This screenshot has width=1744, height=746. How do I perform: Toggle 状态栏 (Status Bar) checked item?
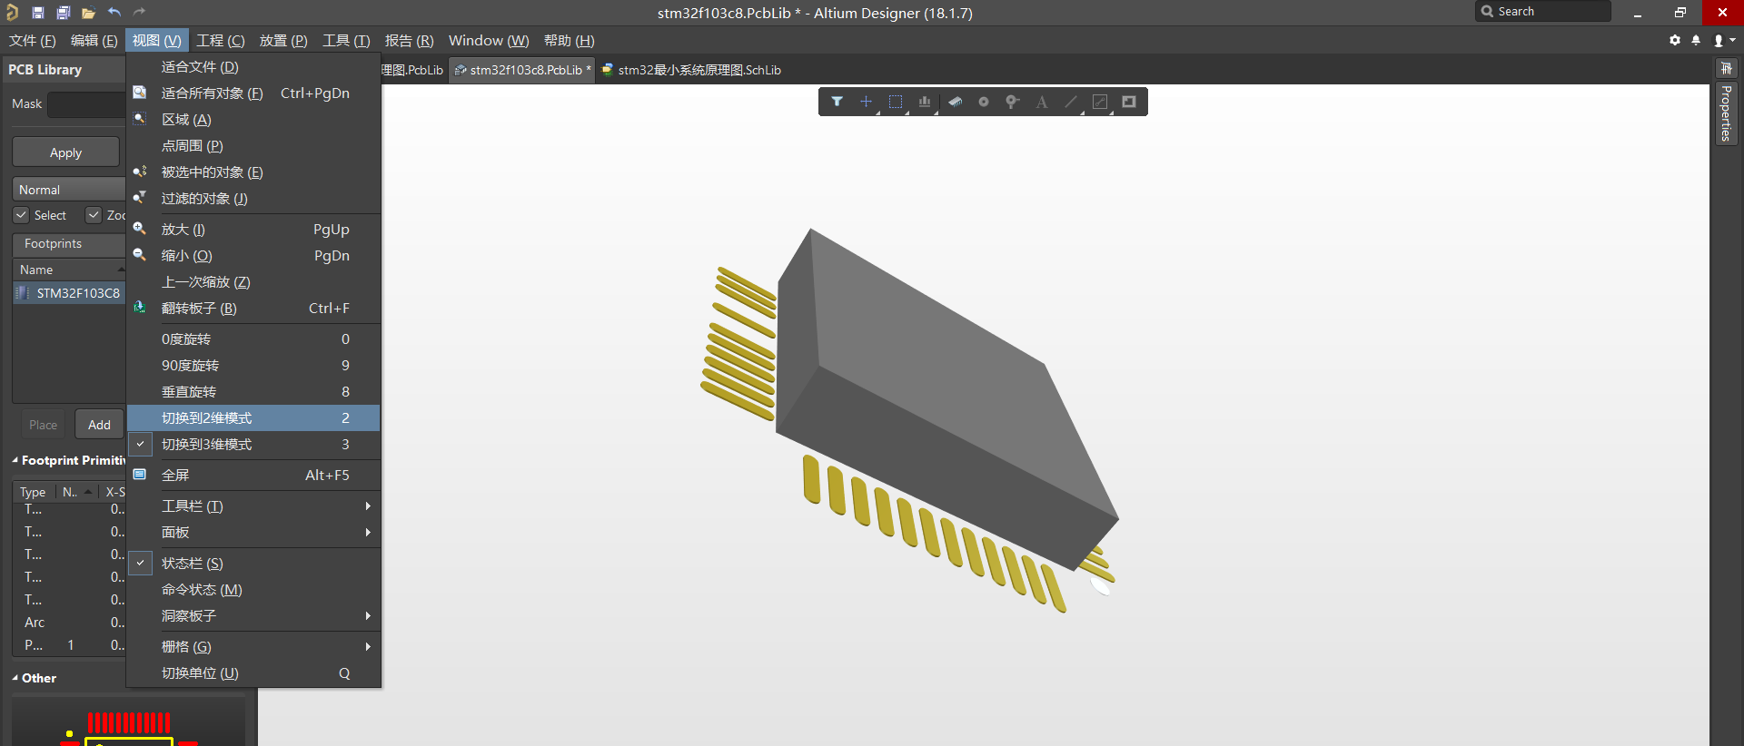pos(253,564)
